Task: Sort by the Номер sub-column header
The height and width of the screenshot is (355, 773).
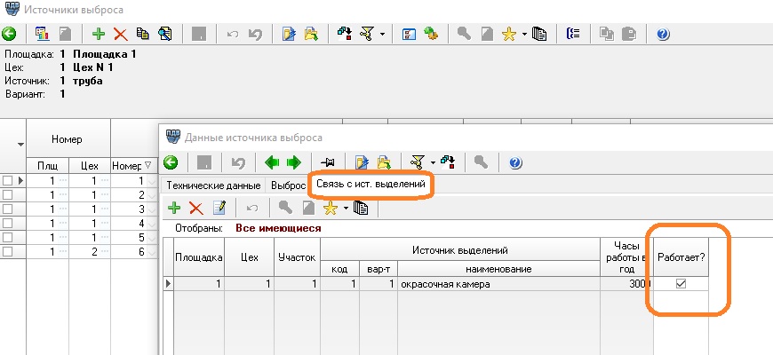Action: click(x=126, y=165)
